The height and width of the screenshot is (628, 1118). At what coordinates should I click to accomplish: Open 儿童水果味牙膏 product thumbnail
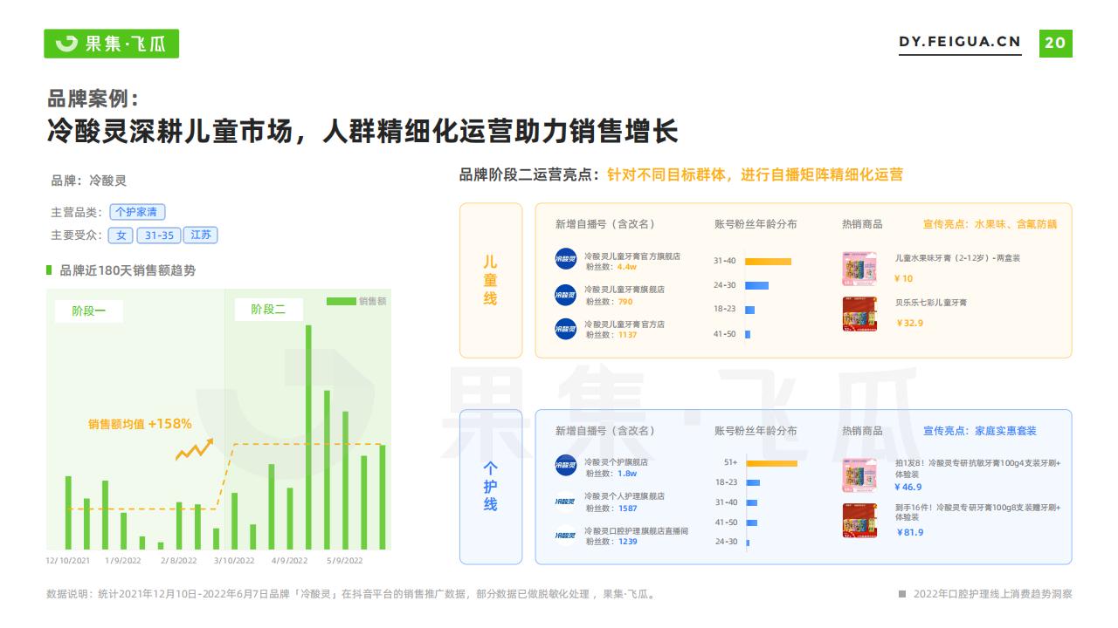pos(859,269)
